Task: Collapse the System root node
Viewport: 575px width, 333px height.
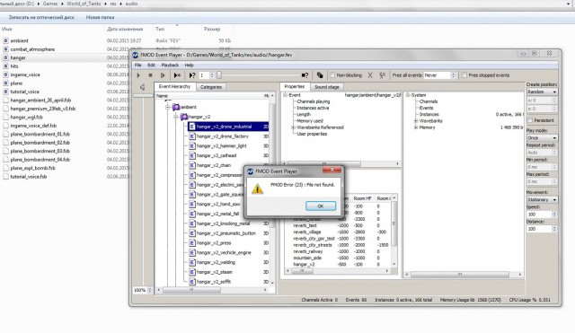Action: (x=408, y=95)
